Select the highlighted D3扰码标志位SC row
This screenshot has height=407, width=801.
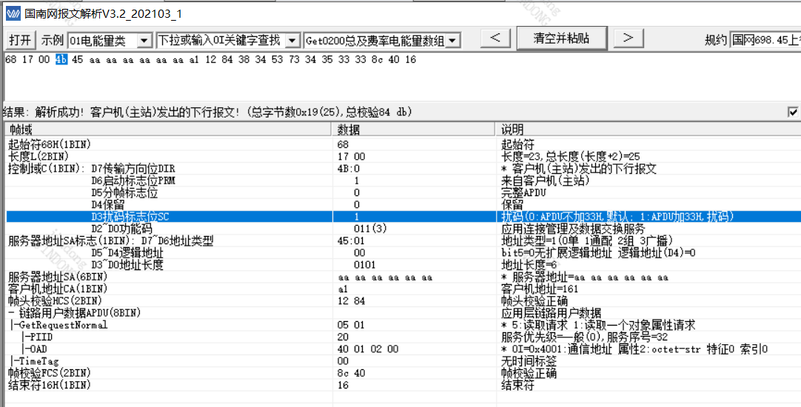(x=403, y=217)
